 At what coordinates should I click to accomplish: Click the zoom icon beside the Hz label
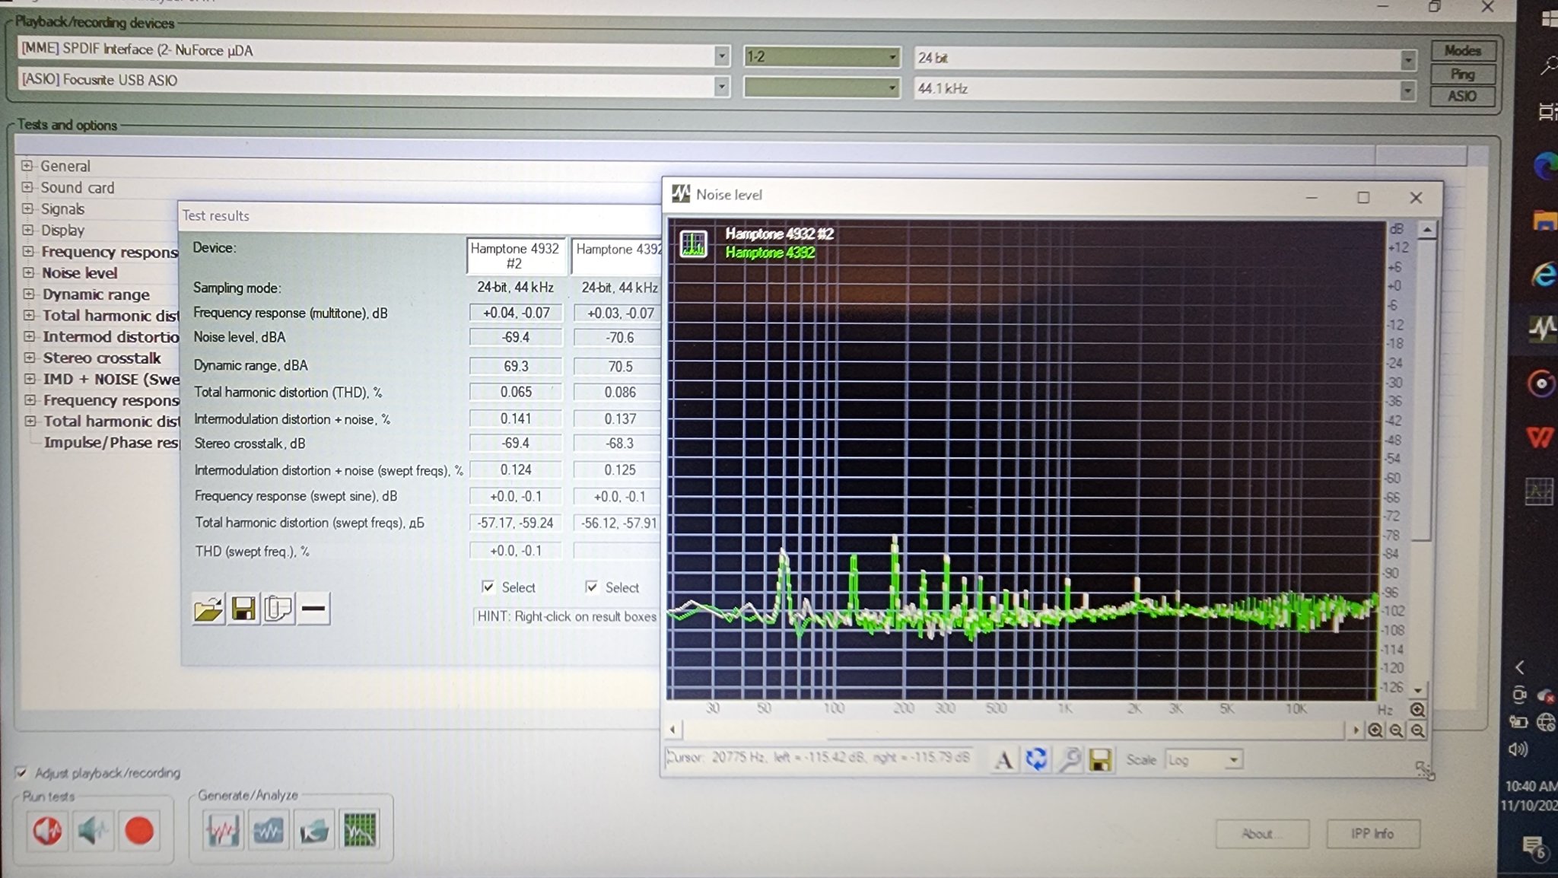[1417, 710]
